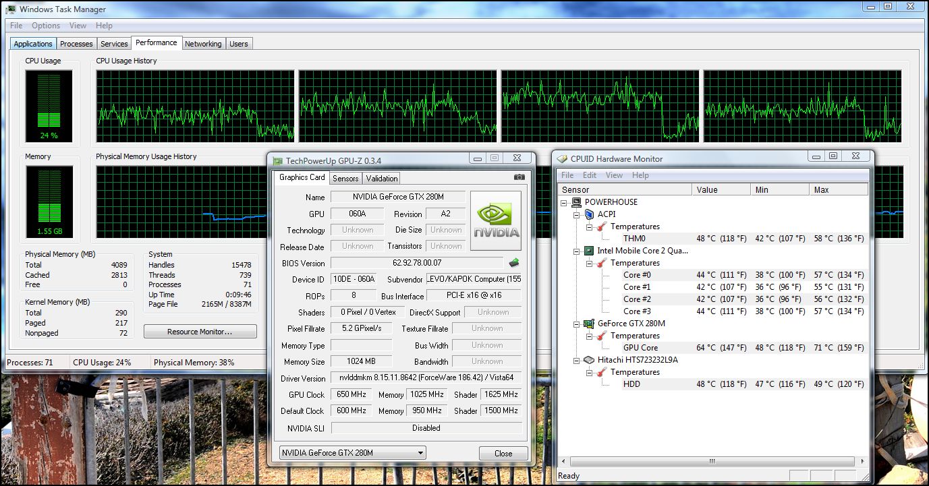Open the Options menu in Task Manager
929x486 pixels.
46,26
